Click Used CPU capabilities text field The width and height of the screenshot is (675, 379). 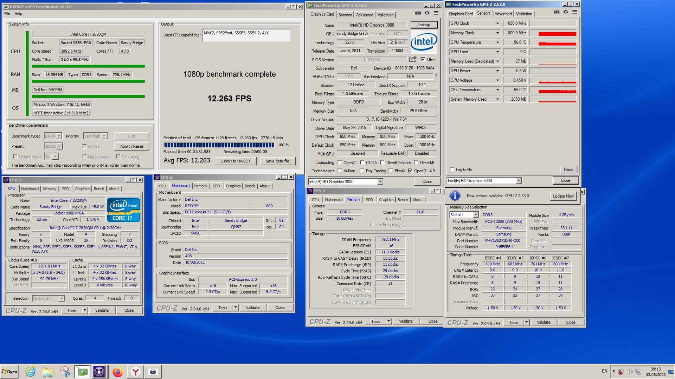coord(246,35)
